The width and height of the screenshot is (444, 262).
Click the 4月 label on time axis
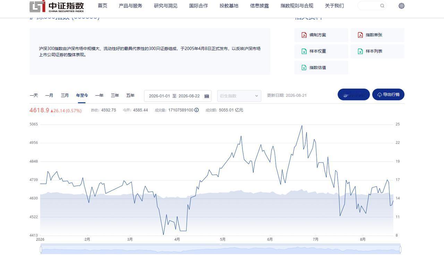[177, 239]
